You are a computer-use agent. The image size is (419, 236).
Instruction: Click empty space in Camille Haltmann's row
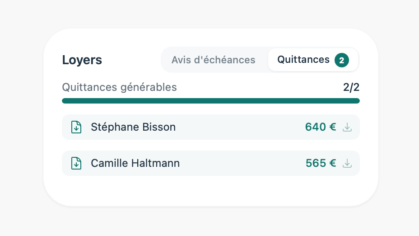[x=239, y=163]
